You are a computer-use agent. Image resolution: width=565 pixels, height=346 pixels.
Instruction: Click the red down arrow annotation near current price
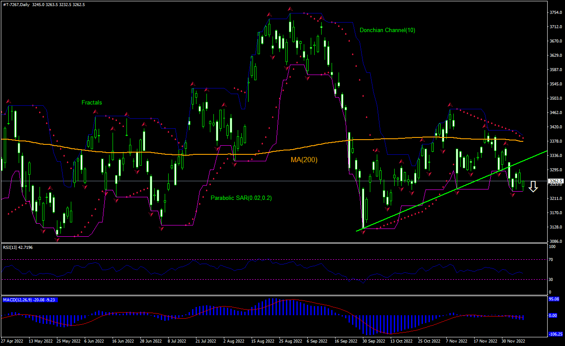[x=533, y=187]
